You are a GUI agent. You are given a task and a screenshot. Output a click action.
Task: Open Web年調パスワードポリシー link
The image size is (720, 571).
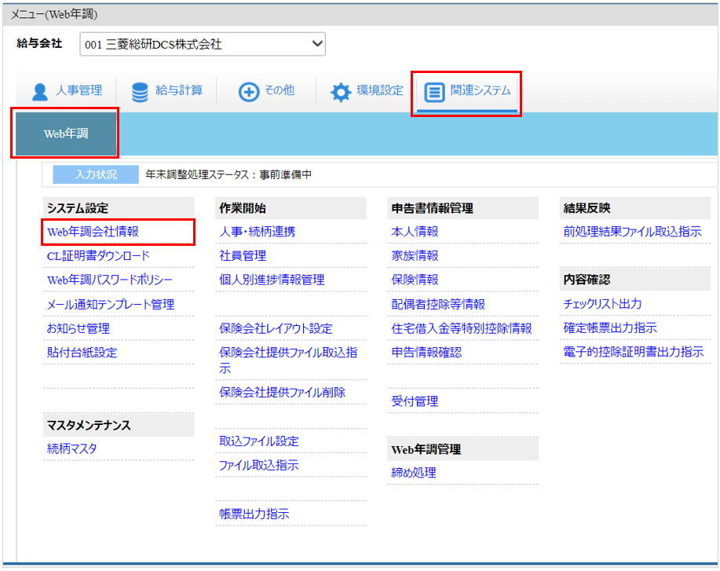point(110,280)
